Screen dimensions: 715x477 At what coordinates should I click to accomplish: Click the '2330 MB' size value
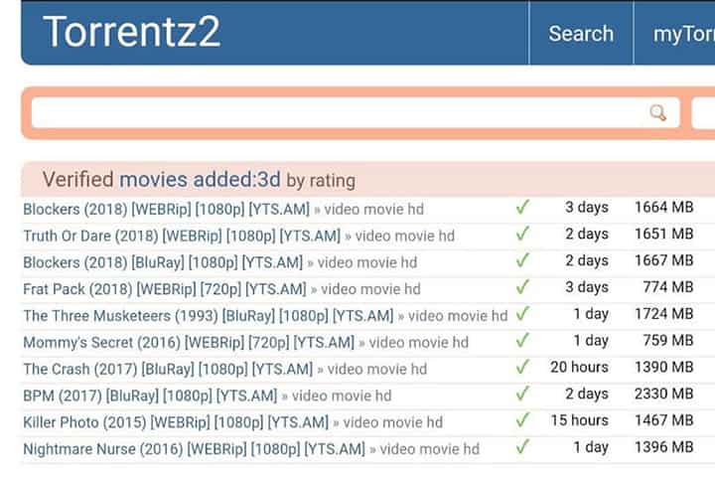coord(664,393)
